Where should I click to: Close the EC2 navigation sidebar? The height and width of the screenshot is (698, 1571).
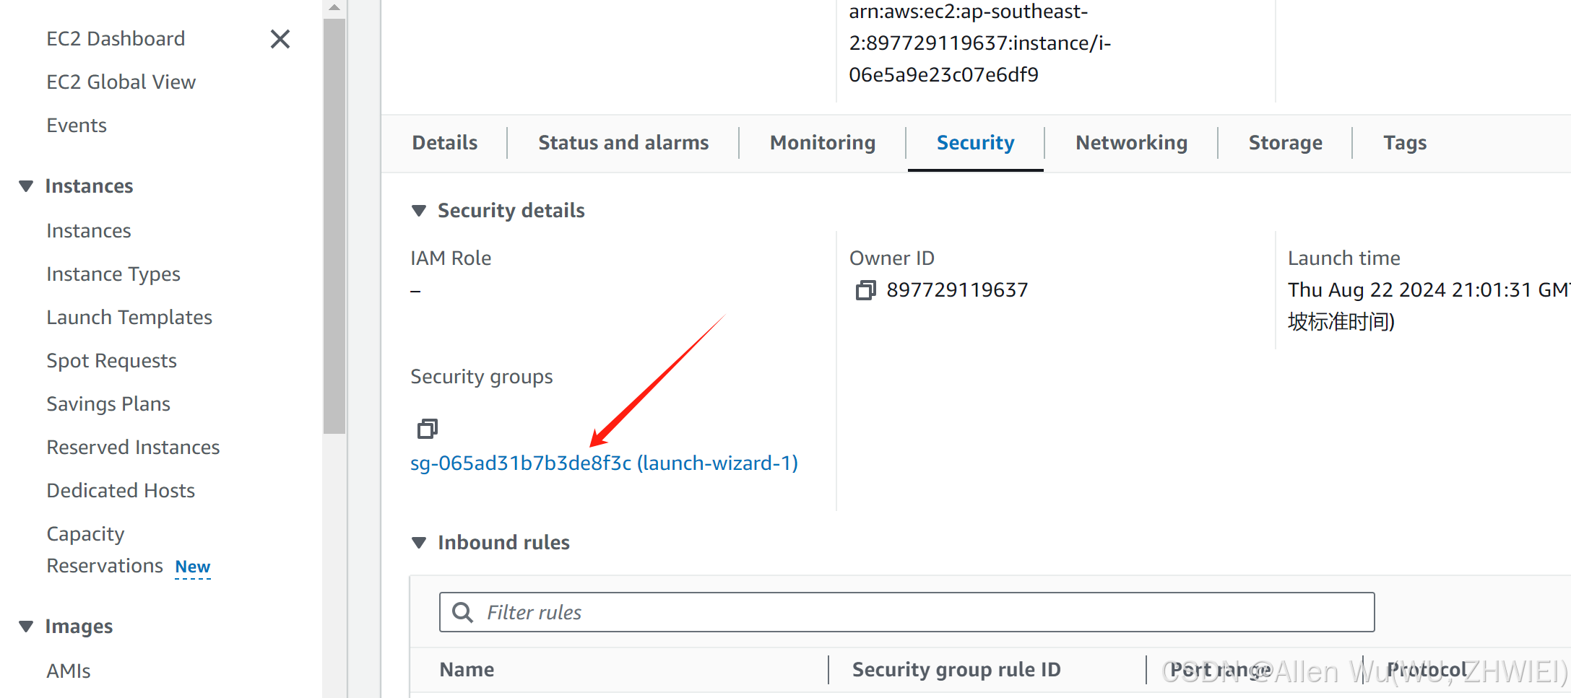coord(280,39)
